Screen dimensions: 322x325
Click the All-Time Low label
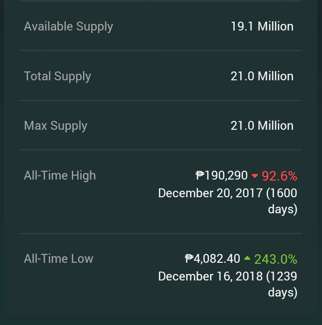(59, 259)
